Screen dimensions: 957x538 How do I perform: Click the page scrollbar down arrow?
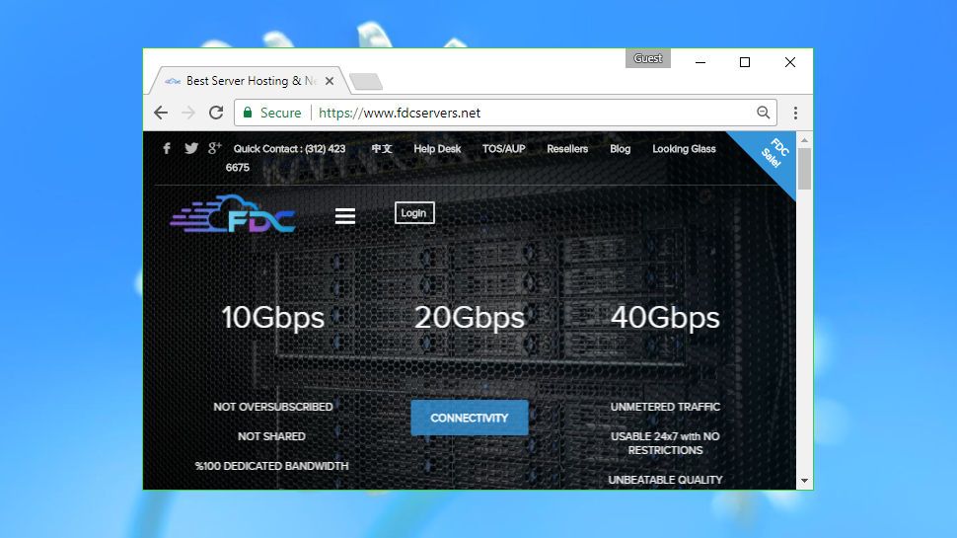tap(804, 481)
